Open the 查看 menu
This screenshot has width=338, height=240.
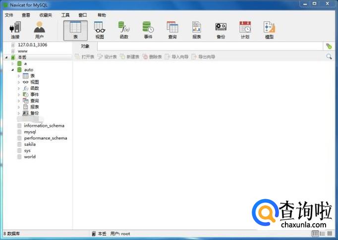[26, 15]
